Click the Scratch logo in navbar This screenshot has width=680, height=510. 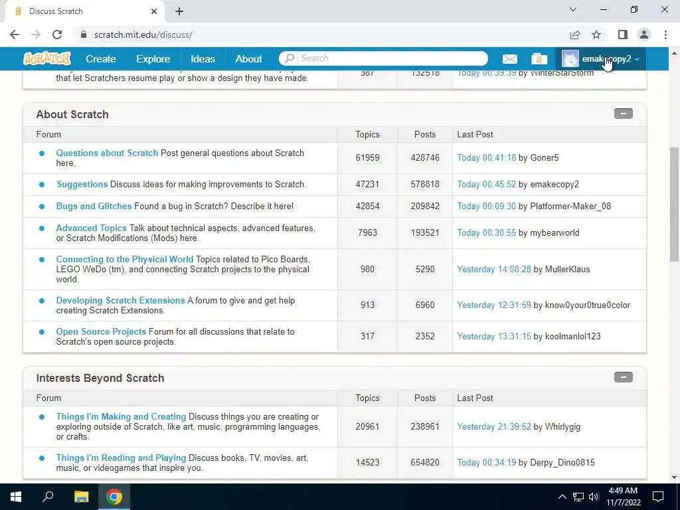[x=47, y=58]
